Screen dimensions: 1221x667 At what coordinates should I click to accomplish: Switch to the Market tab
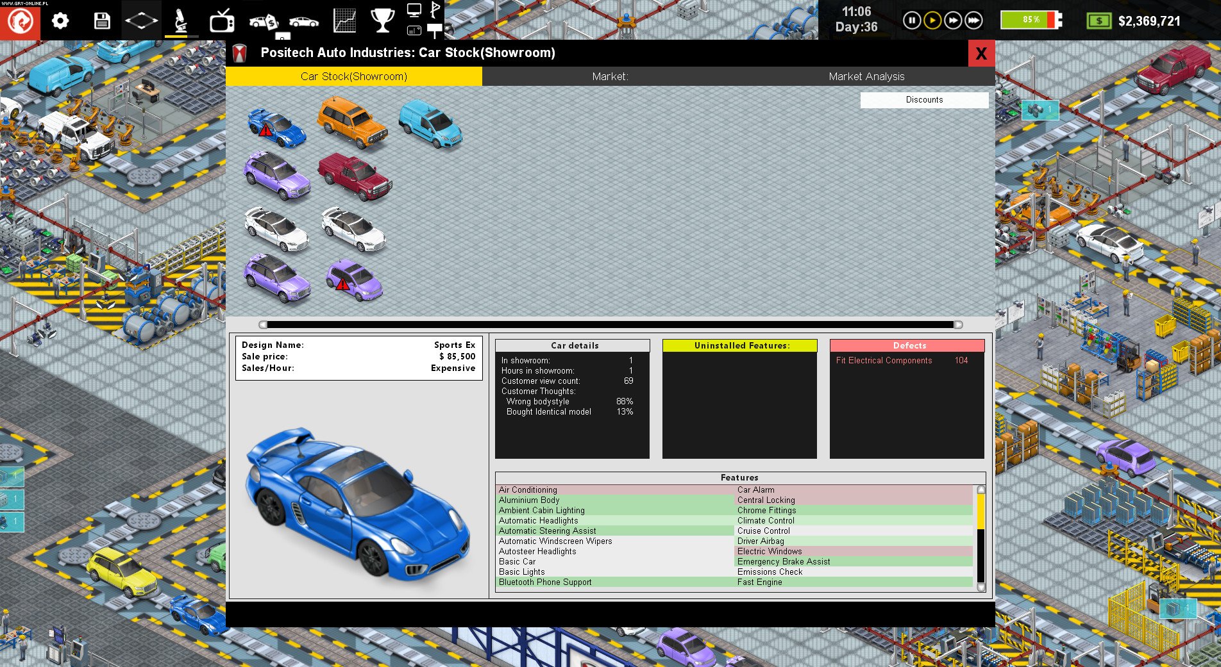pyautogui.click(x=609, y=76)
